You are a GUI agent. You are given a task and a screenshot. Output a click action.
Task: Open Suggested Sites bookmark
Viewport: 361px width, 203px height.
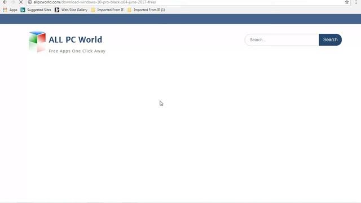click(x=36, y=10)
